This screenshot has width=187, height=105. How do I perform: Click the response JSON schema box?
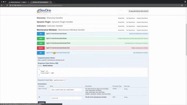pyautogui.click(x=93, y=72)
